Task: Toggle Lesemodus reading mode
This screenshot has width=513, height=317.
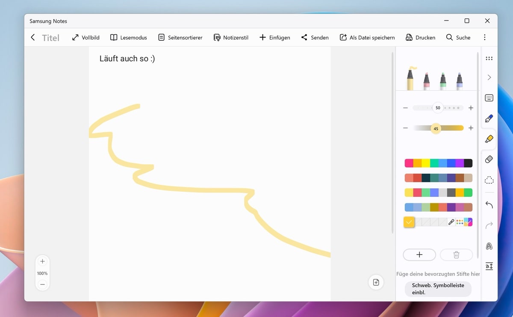Action: [x=129, y=38]
